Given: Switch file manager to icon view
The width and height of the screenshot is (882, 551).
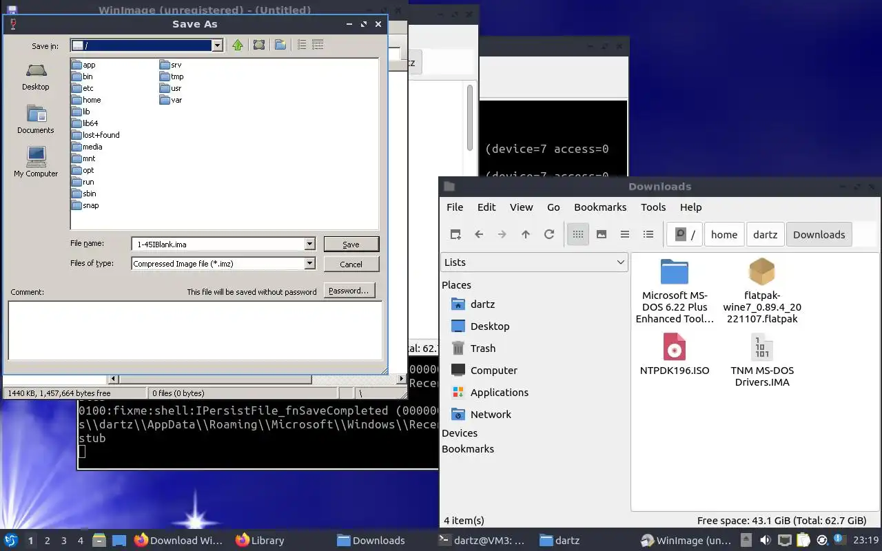Looking at the screenshot, I should tap(578, 234).
